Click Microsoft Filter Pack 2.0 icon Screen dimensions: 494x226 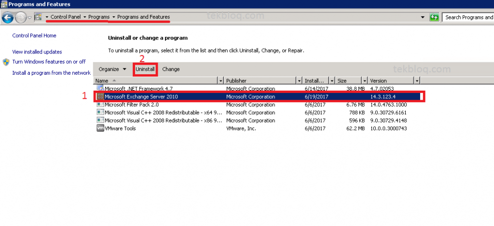click(x=100, y=105)
